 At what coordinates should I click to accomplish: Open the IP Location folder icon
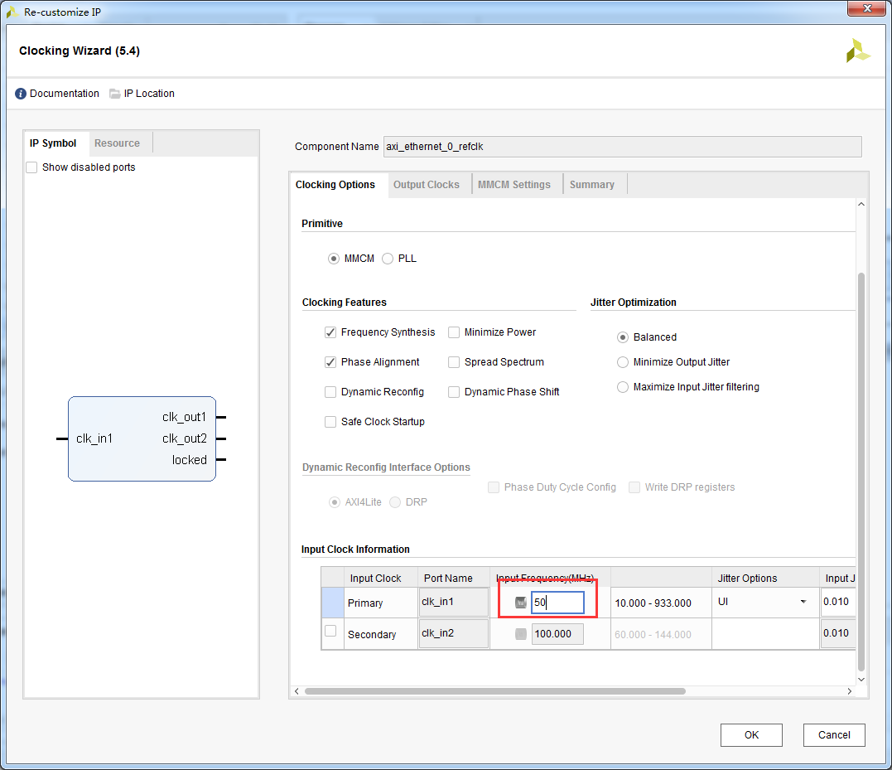tap(115, 94)
